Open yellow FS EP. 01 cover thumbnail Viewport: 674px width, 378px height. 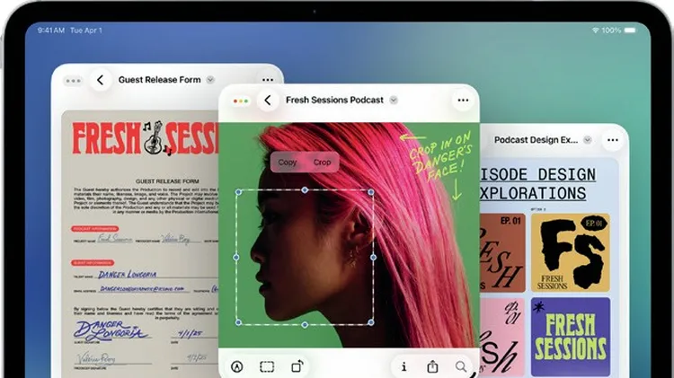(571, 252)
